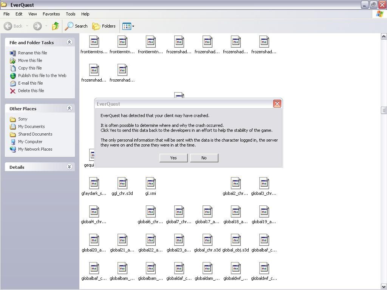Collapse Other Places panel

(70, 108)
